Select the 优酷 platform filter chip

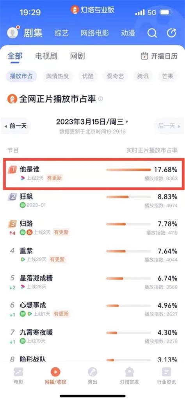[x=88, y=76]
